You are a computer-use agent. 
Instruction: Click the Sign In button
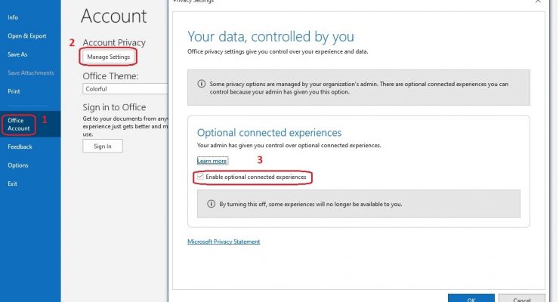point(103,146)
